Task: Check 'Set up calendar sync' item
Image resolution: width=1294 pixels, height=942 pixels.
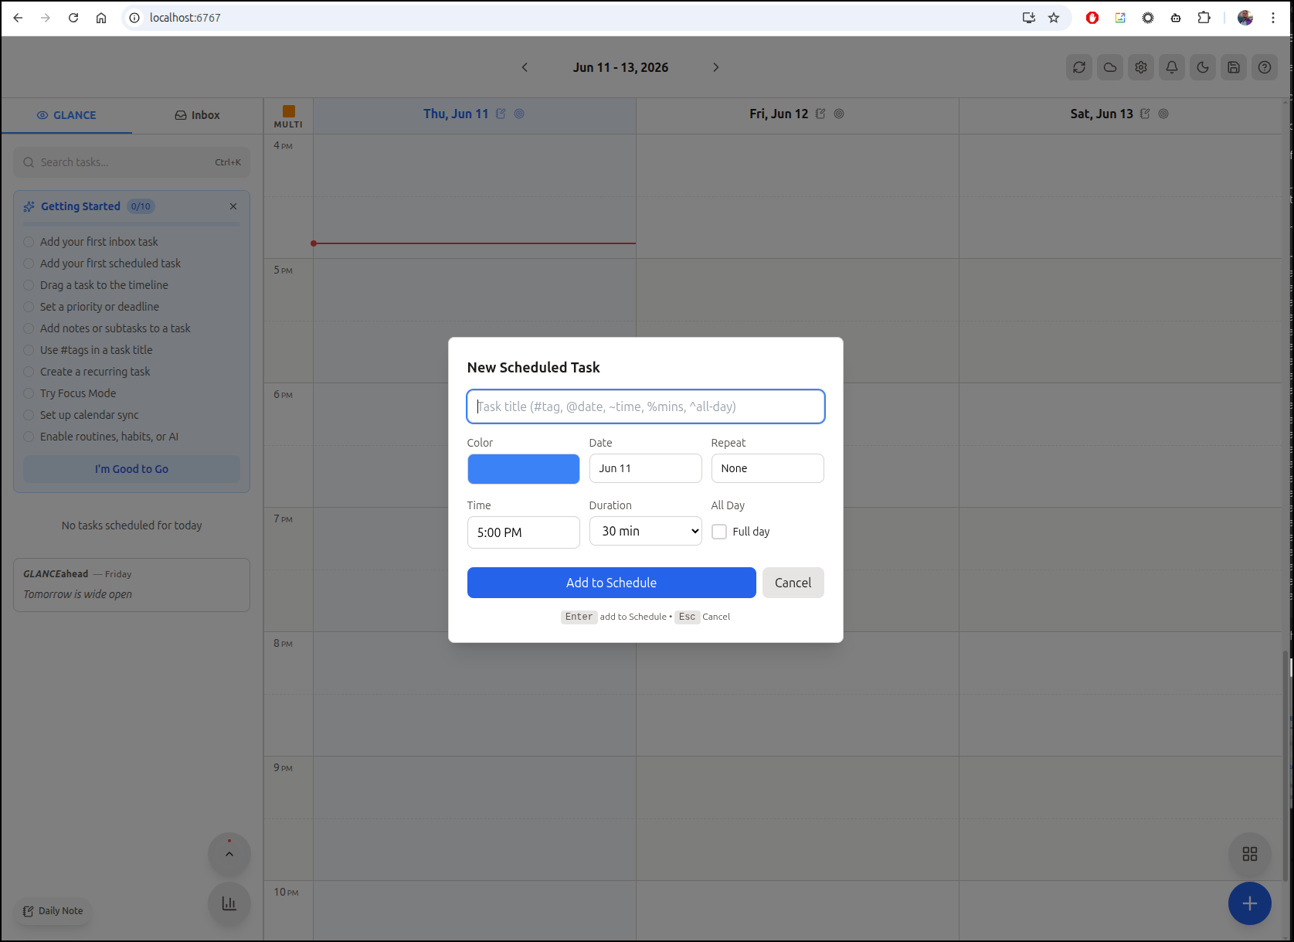Action: coord(29,415)
